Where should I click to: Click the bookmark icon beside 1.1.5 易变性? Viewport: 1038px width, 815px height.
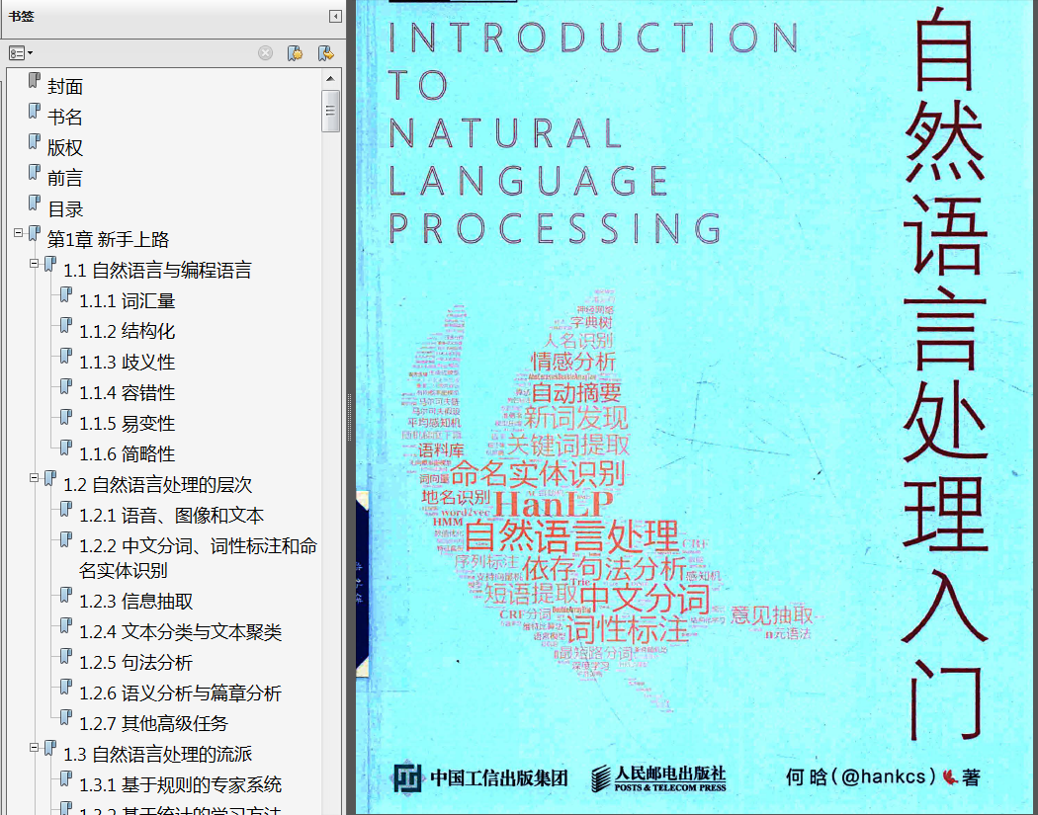pyautogui.click(x=66, y=418)
